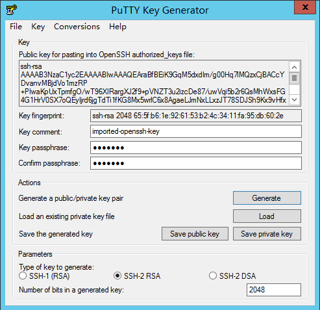
Task: Click the public key scroll up arrow
Action: [294, 67]
